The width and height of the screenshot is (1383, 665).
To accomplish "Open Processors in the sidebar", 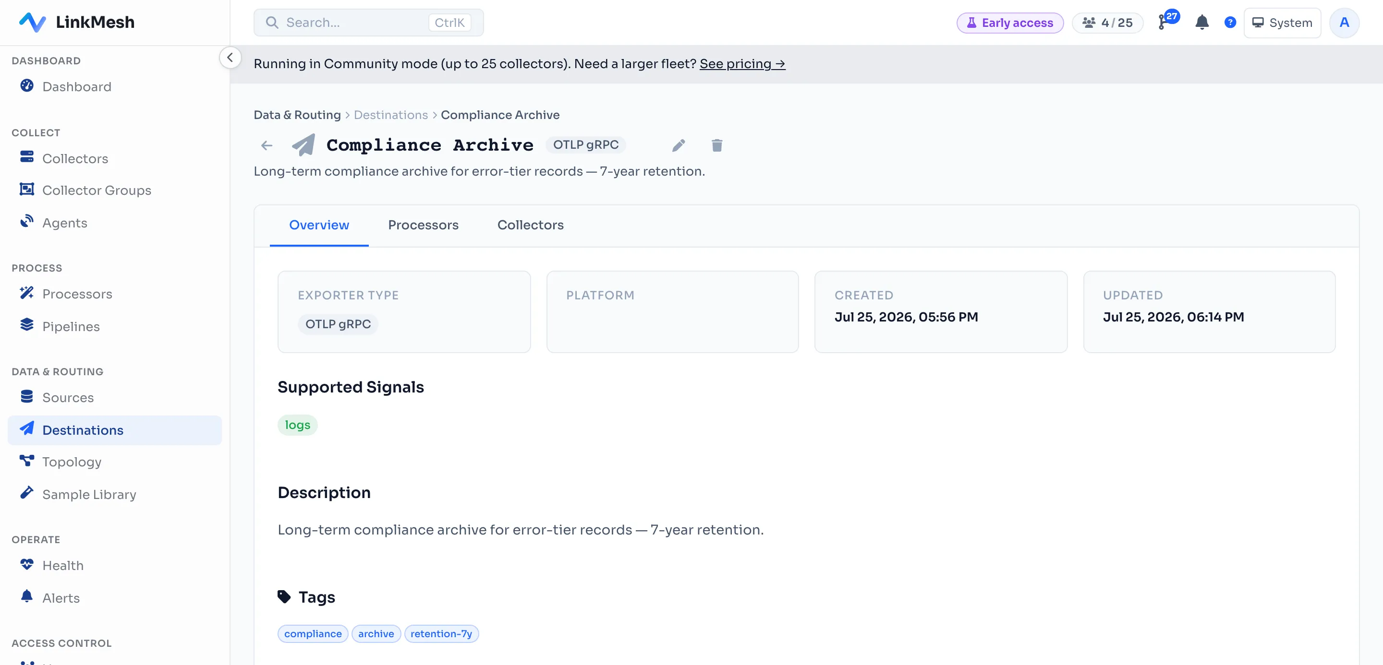I will [115, 294].
